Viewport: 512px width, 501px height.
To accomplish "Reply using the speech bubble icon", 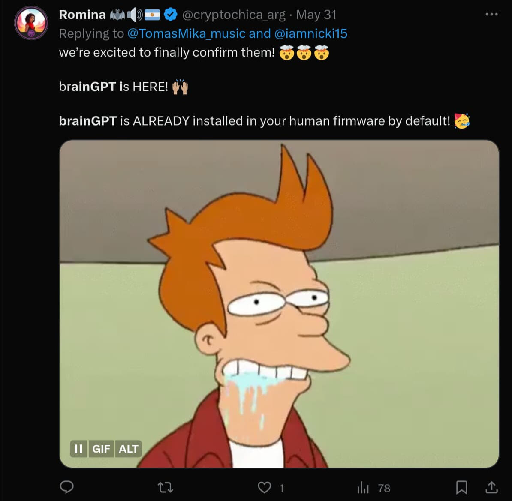I will click(x=66, y=487).
